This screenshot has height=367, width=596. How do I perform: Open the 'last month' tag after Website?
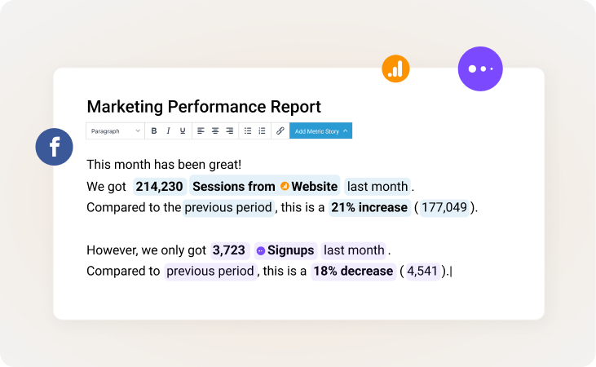pyautogui.click(x=377, y=186)
